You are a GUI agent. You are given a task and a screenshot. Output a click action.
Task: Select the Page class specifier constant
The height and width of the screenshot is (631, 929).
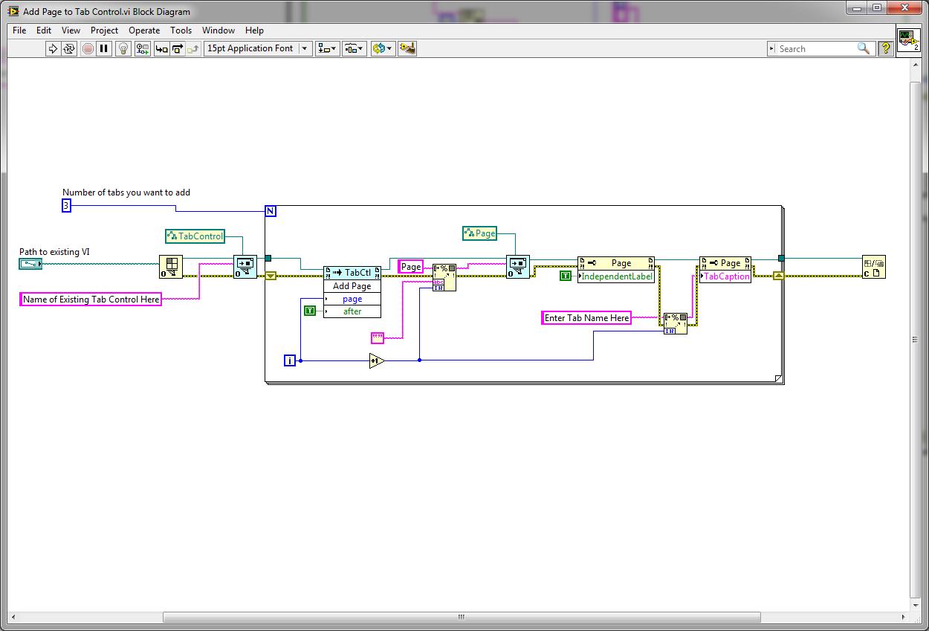(479, 233)
